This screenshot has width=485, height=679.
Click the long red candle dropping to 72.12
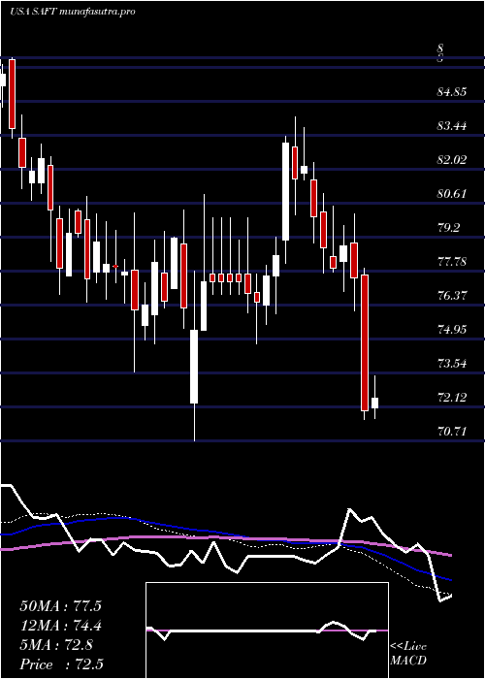point(365,342)
